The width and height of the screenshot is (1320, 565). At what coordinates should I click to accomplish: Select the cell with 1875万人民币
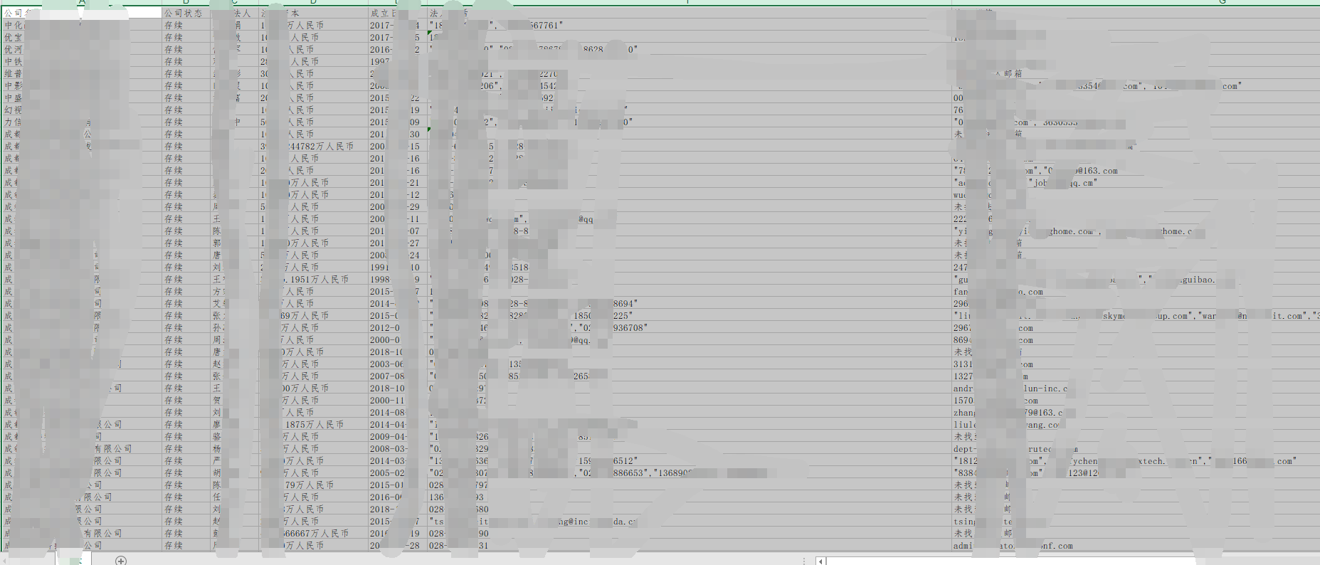(x=314, y=425)
